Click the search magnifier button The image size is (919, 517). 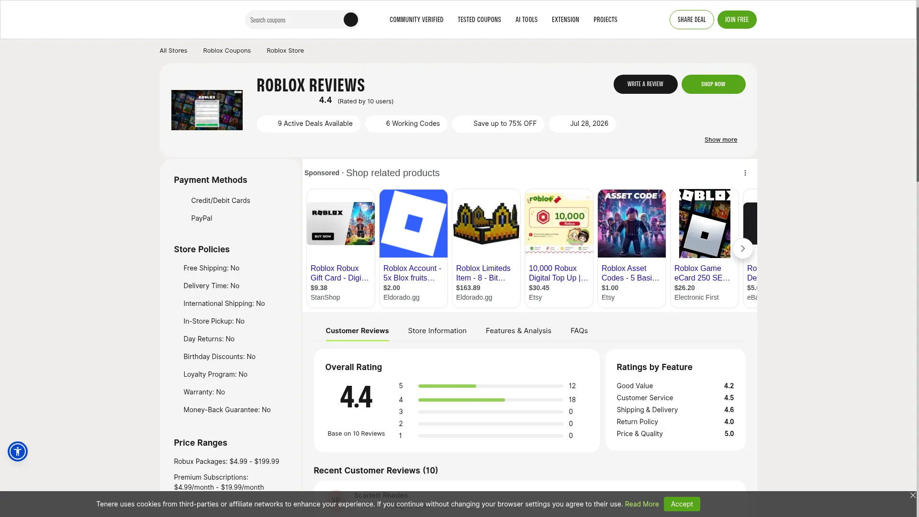(350, 20)
